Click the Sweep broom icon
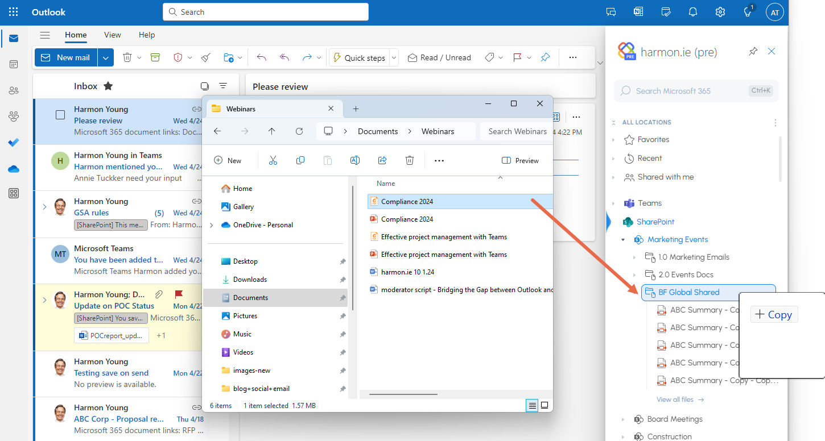This screenshot has width=825, height=441. (206, 57)
